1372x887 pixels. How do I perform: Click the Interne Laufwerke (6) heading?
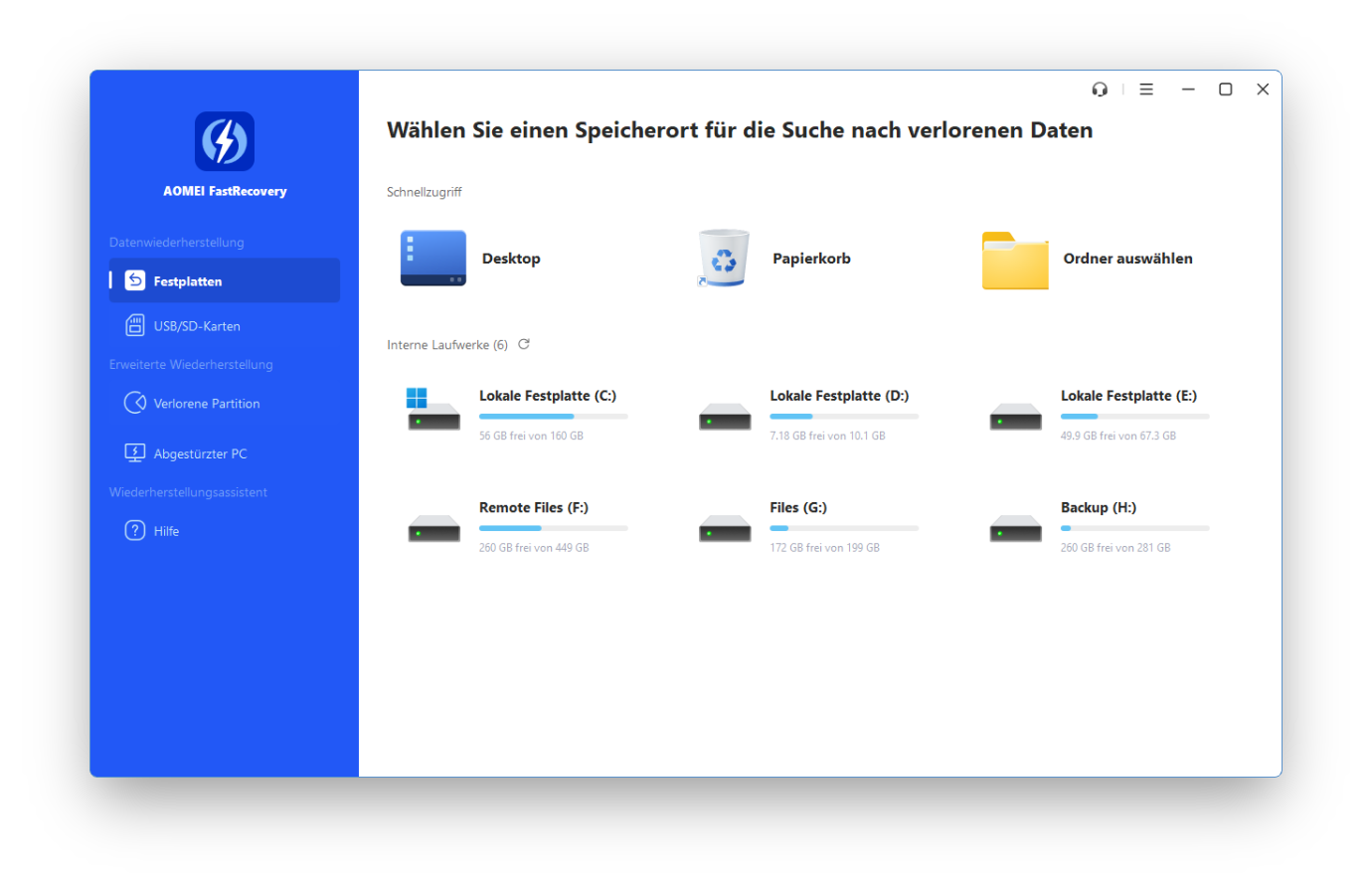pos(447,345)
